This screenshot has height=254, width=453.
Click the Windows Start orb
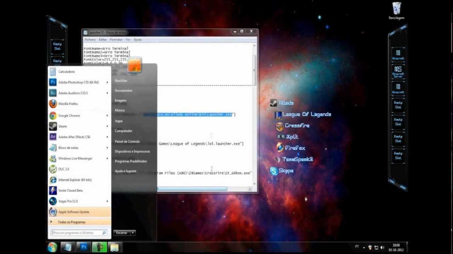(x=52, y=247)
